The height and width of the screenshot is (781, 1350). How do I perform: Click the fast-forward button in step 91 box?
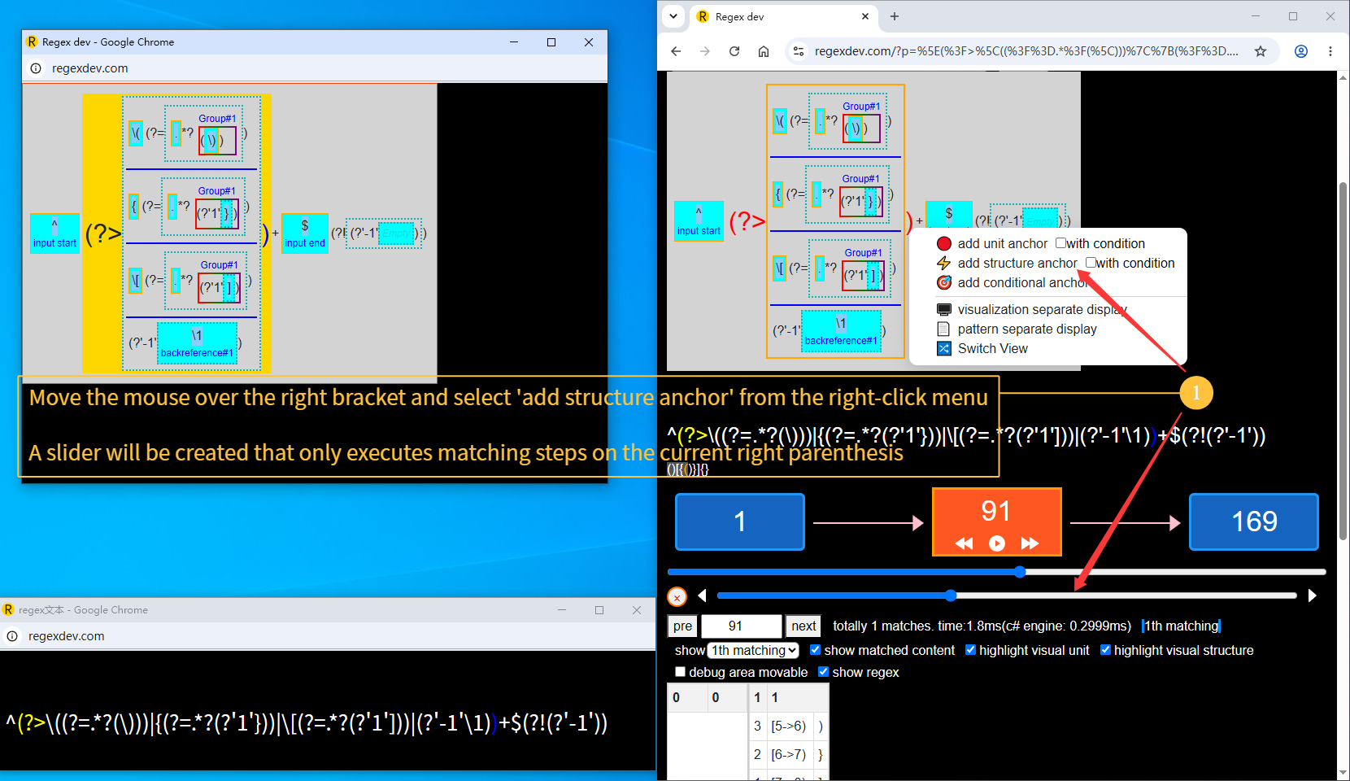1030,543
